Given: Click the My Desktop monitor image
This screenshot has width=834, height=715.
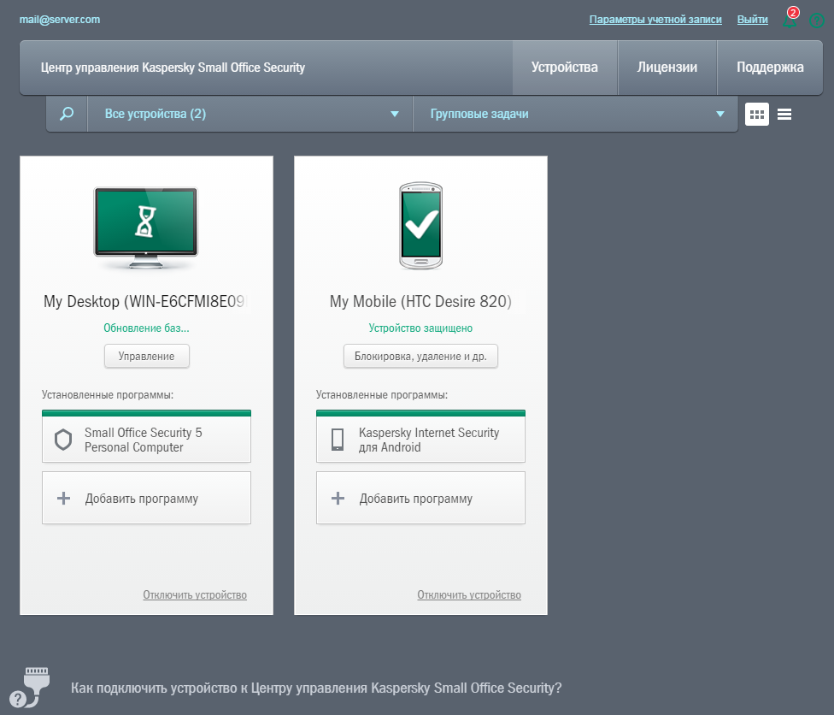Looking at the screenshot, I should [x=146, y=227].
